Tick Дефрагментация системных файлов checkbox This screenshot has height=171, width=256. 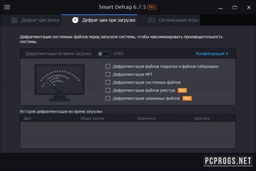[108, 82]
